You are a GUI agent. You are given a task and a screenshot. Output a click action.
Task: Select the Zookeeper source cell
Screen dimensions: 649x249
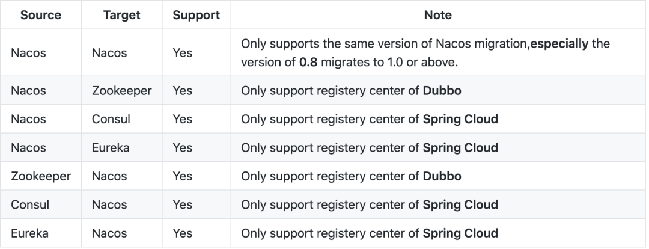tap(41, 176)
